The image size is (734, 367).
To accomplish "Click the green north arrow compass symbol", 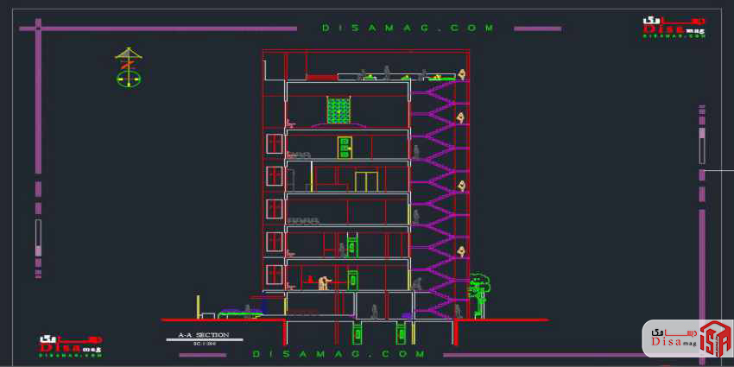I will pos(128,76).
